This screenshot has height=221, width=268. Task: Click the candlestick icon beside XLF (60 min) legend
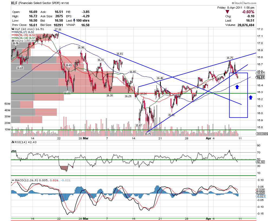[13, 29]
